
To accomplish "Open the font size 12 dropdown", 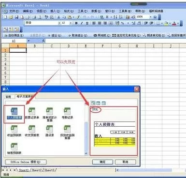I will point(71,23).
